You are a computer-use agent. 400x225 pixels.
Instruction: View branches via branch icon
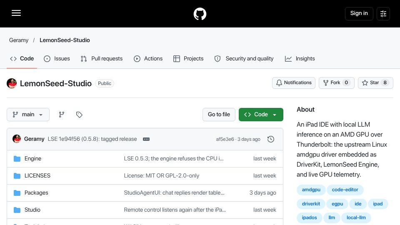pos(62,115)
